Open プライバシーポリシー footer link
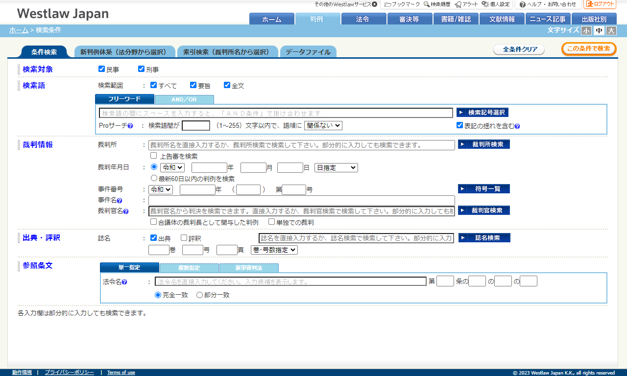Image resolution: width=627 pixels, height=376 pixels. coord(69,373)
